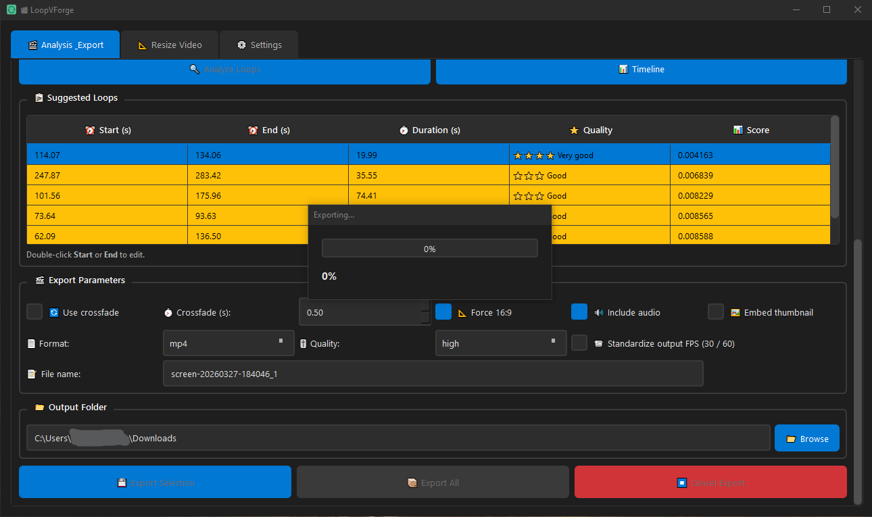Click the ruler icon beside Force 16:9
The width and height of the screenshot is (872, 517).
(x=462, y=313)
